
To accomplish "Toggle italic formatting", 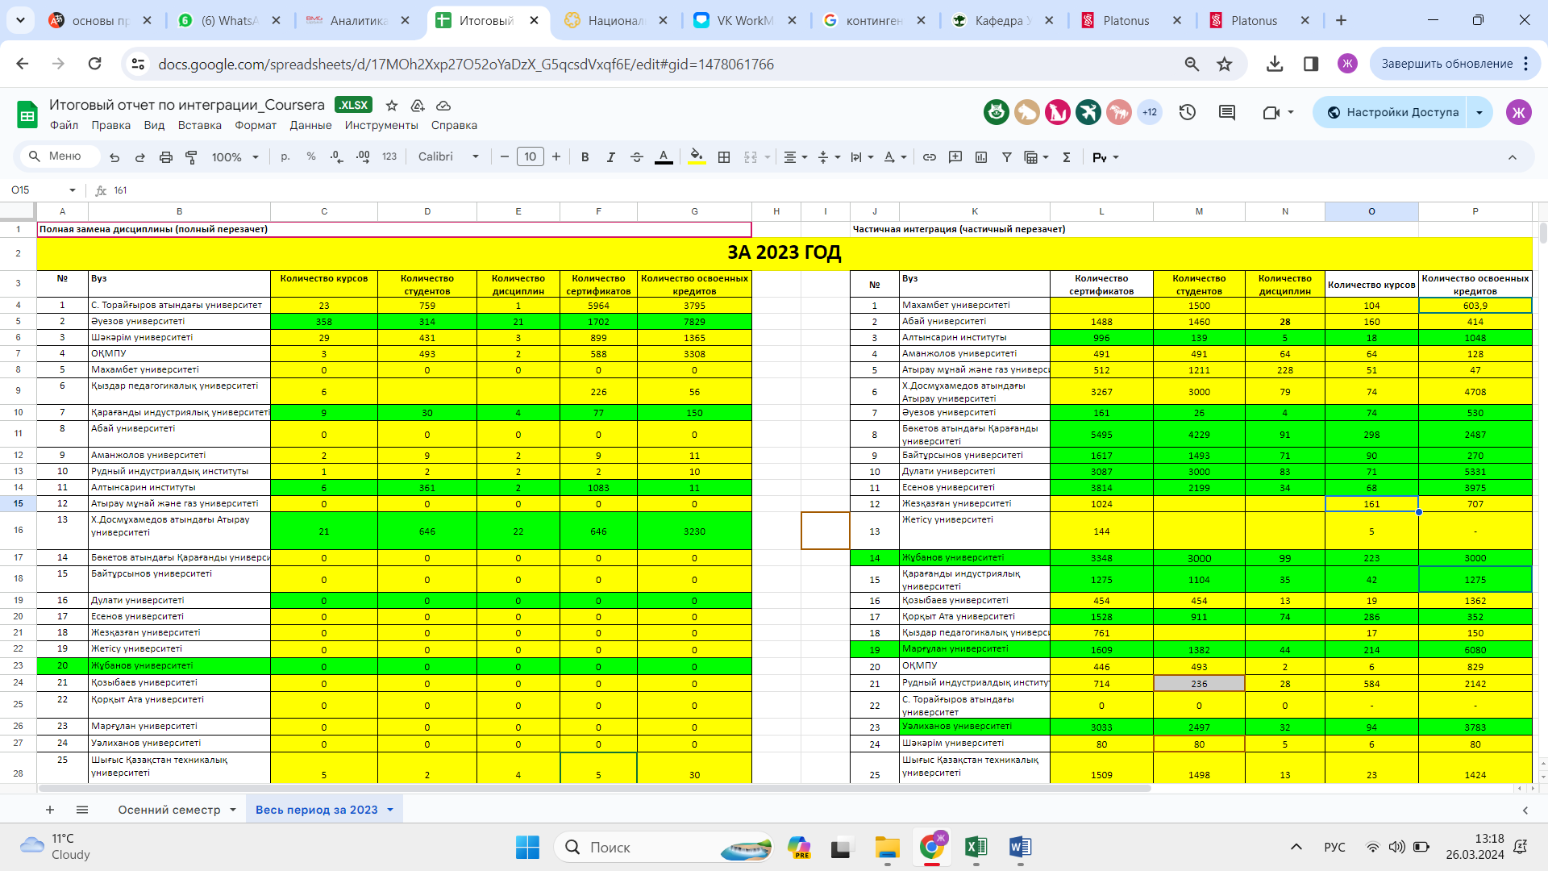I will click(610, 157).
